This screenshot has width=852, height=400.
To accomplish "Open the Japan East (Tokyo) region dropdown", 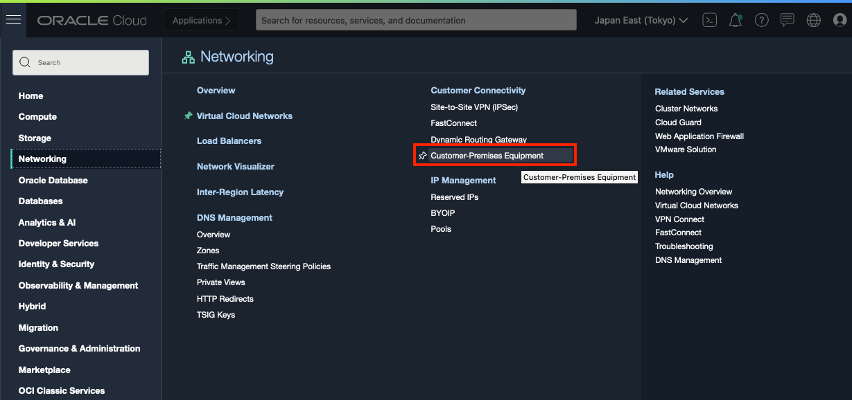I will tap(641, 20).
